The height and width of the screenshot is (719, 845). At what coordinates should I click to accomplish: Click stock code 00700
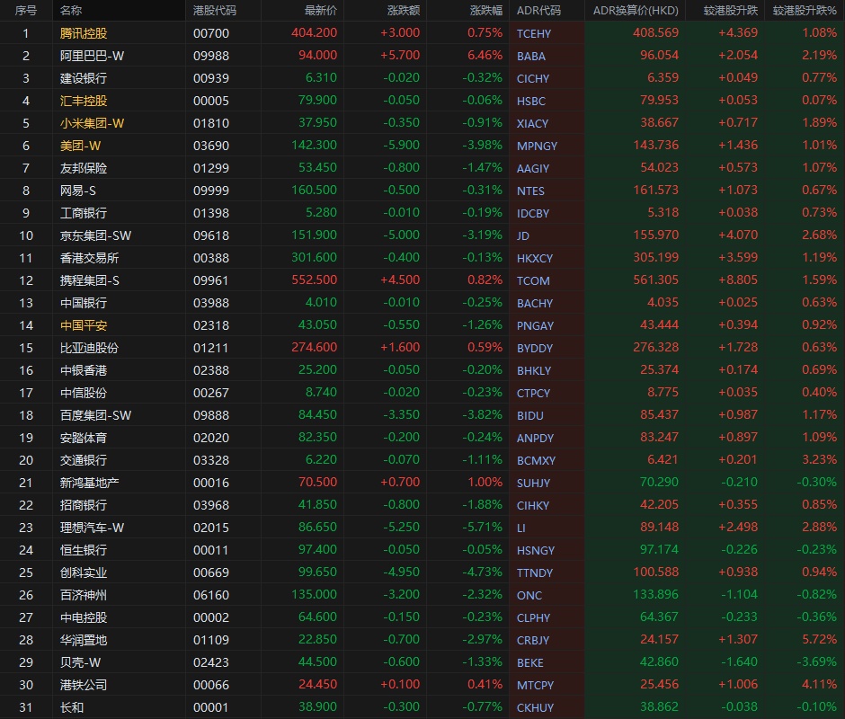coord(210,33)
